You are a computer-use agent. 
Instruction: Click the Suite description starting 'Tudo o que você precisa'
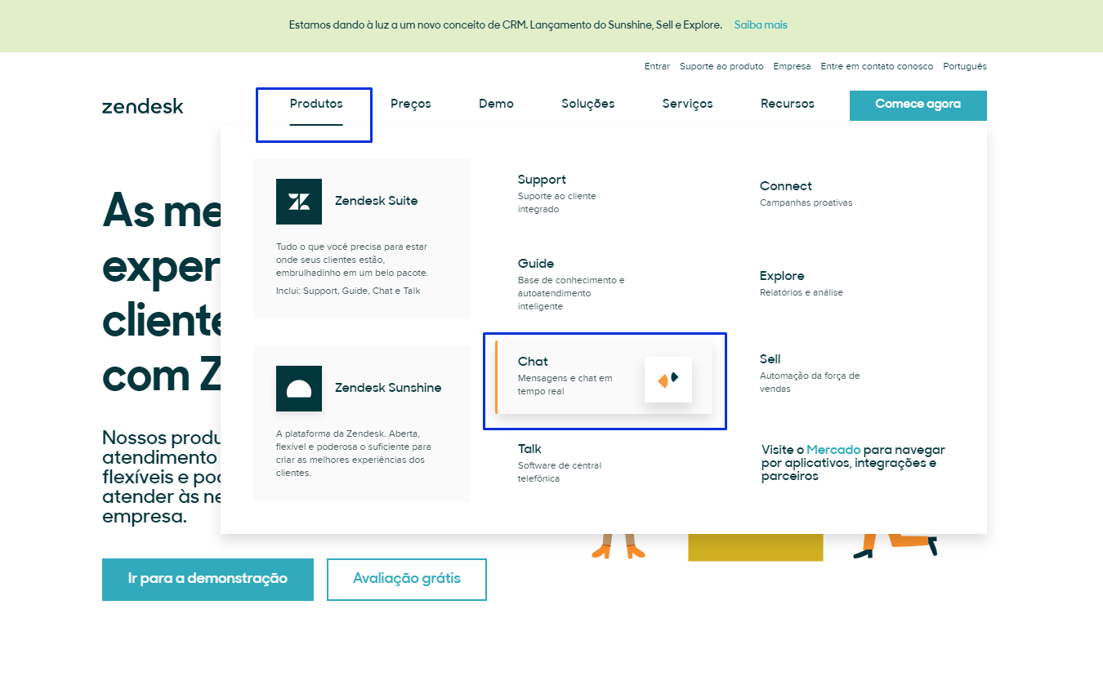[352, 260]
